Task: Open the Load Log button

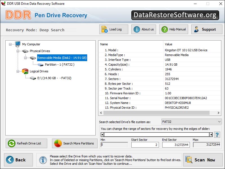Action: point(114,29)
